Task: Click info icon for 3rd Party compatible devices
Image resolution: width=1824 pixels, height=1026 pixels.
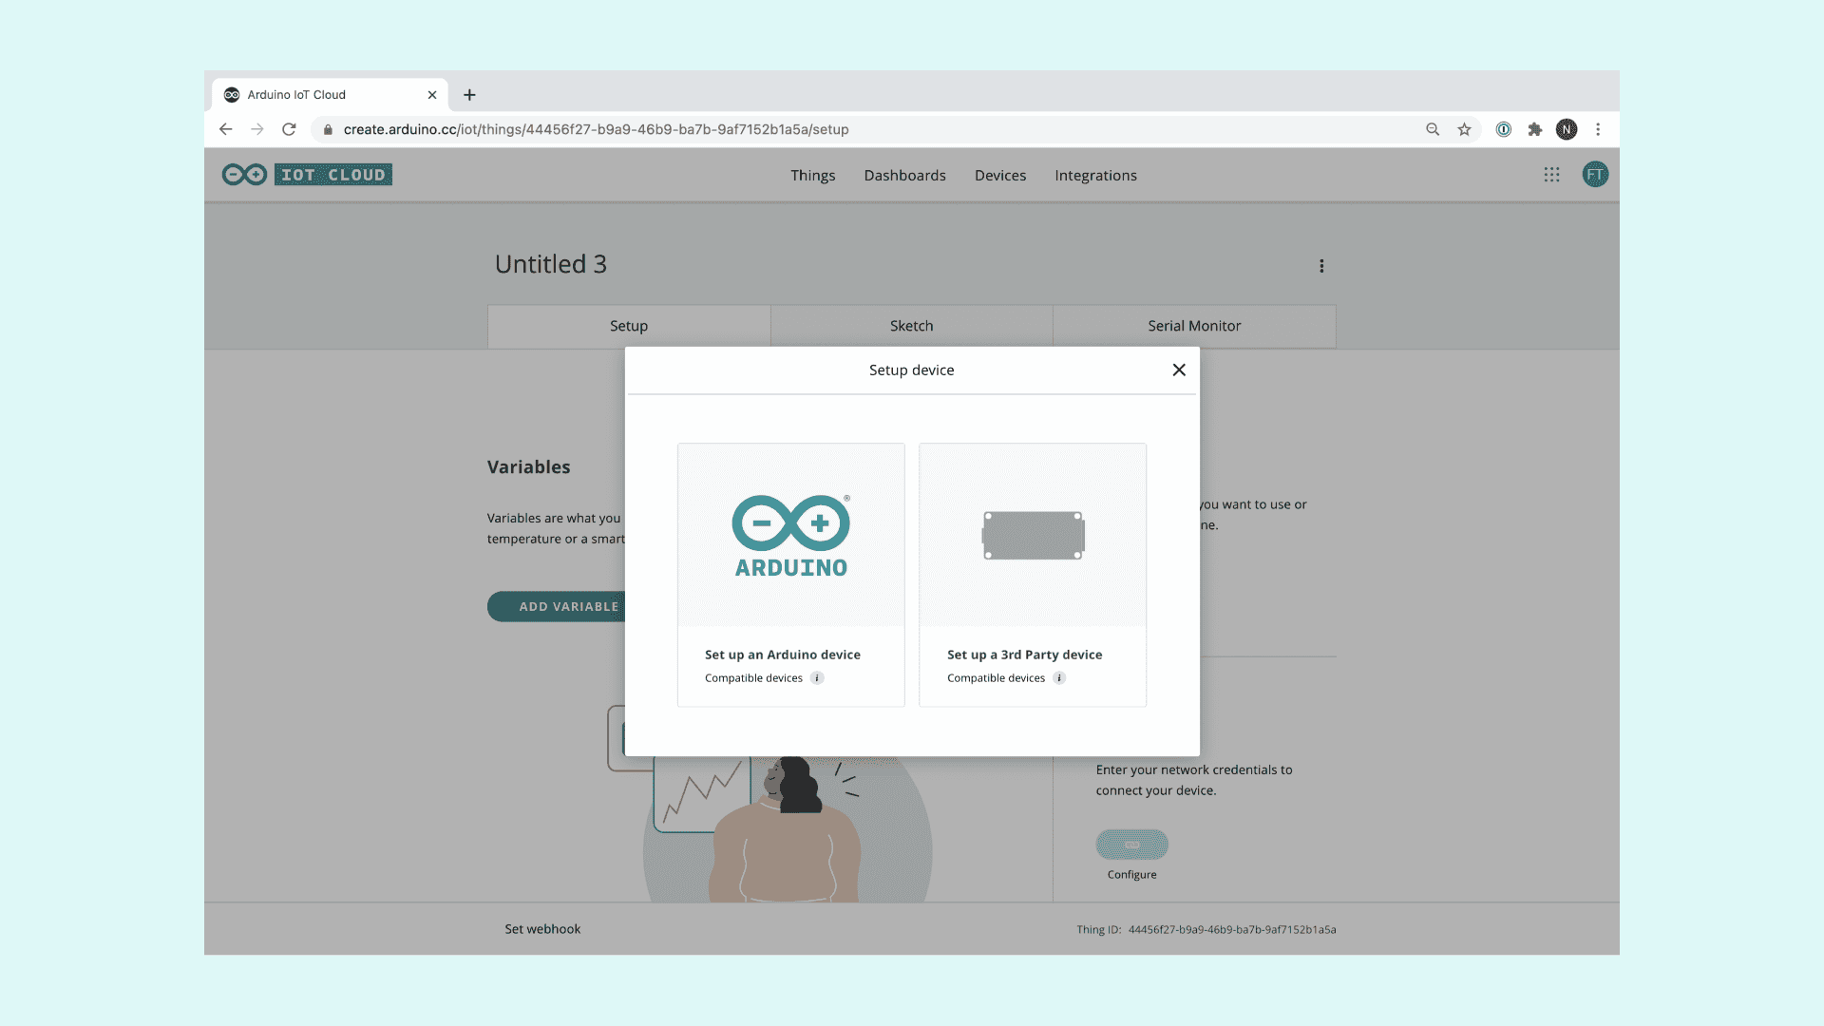Action: tap(1059, 678)
